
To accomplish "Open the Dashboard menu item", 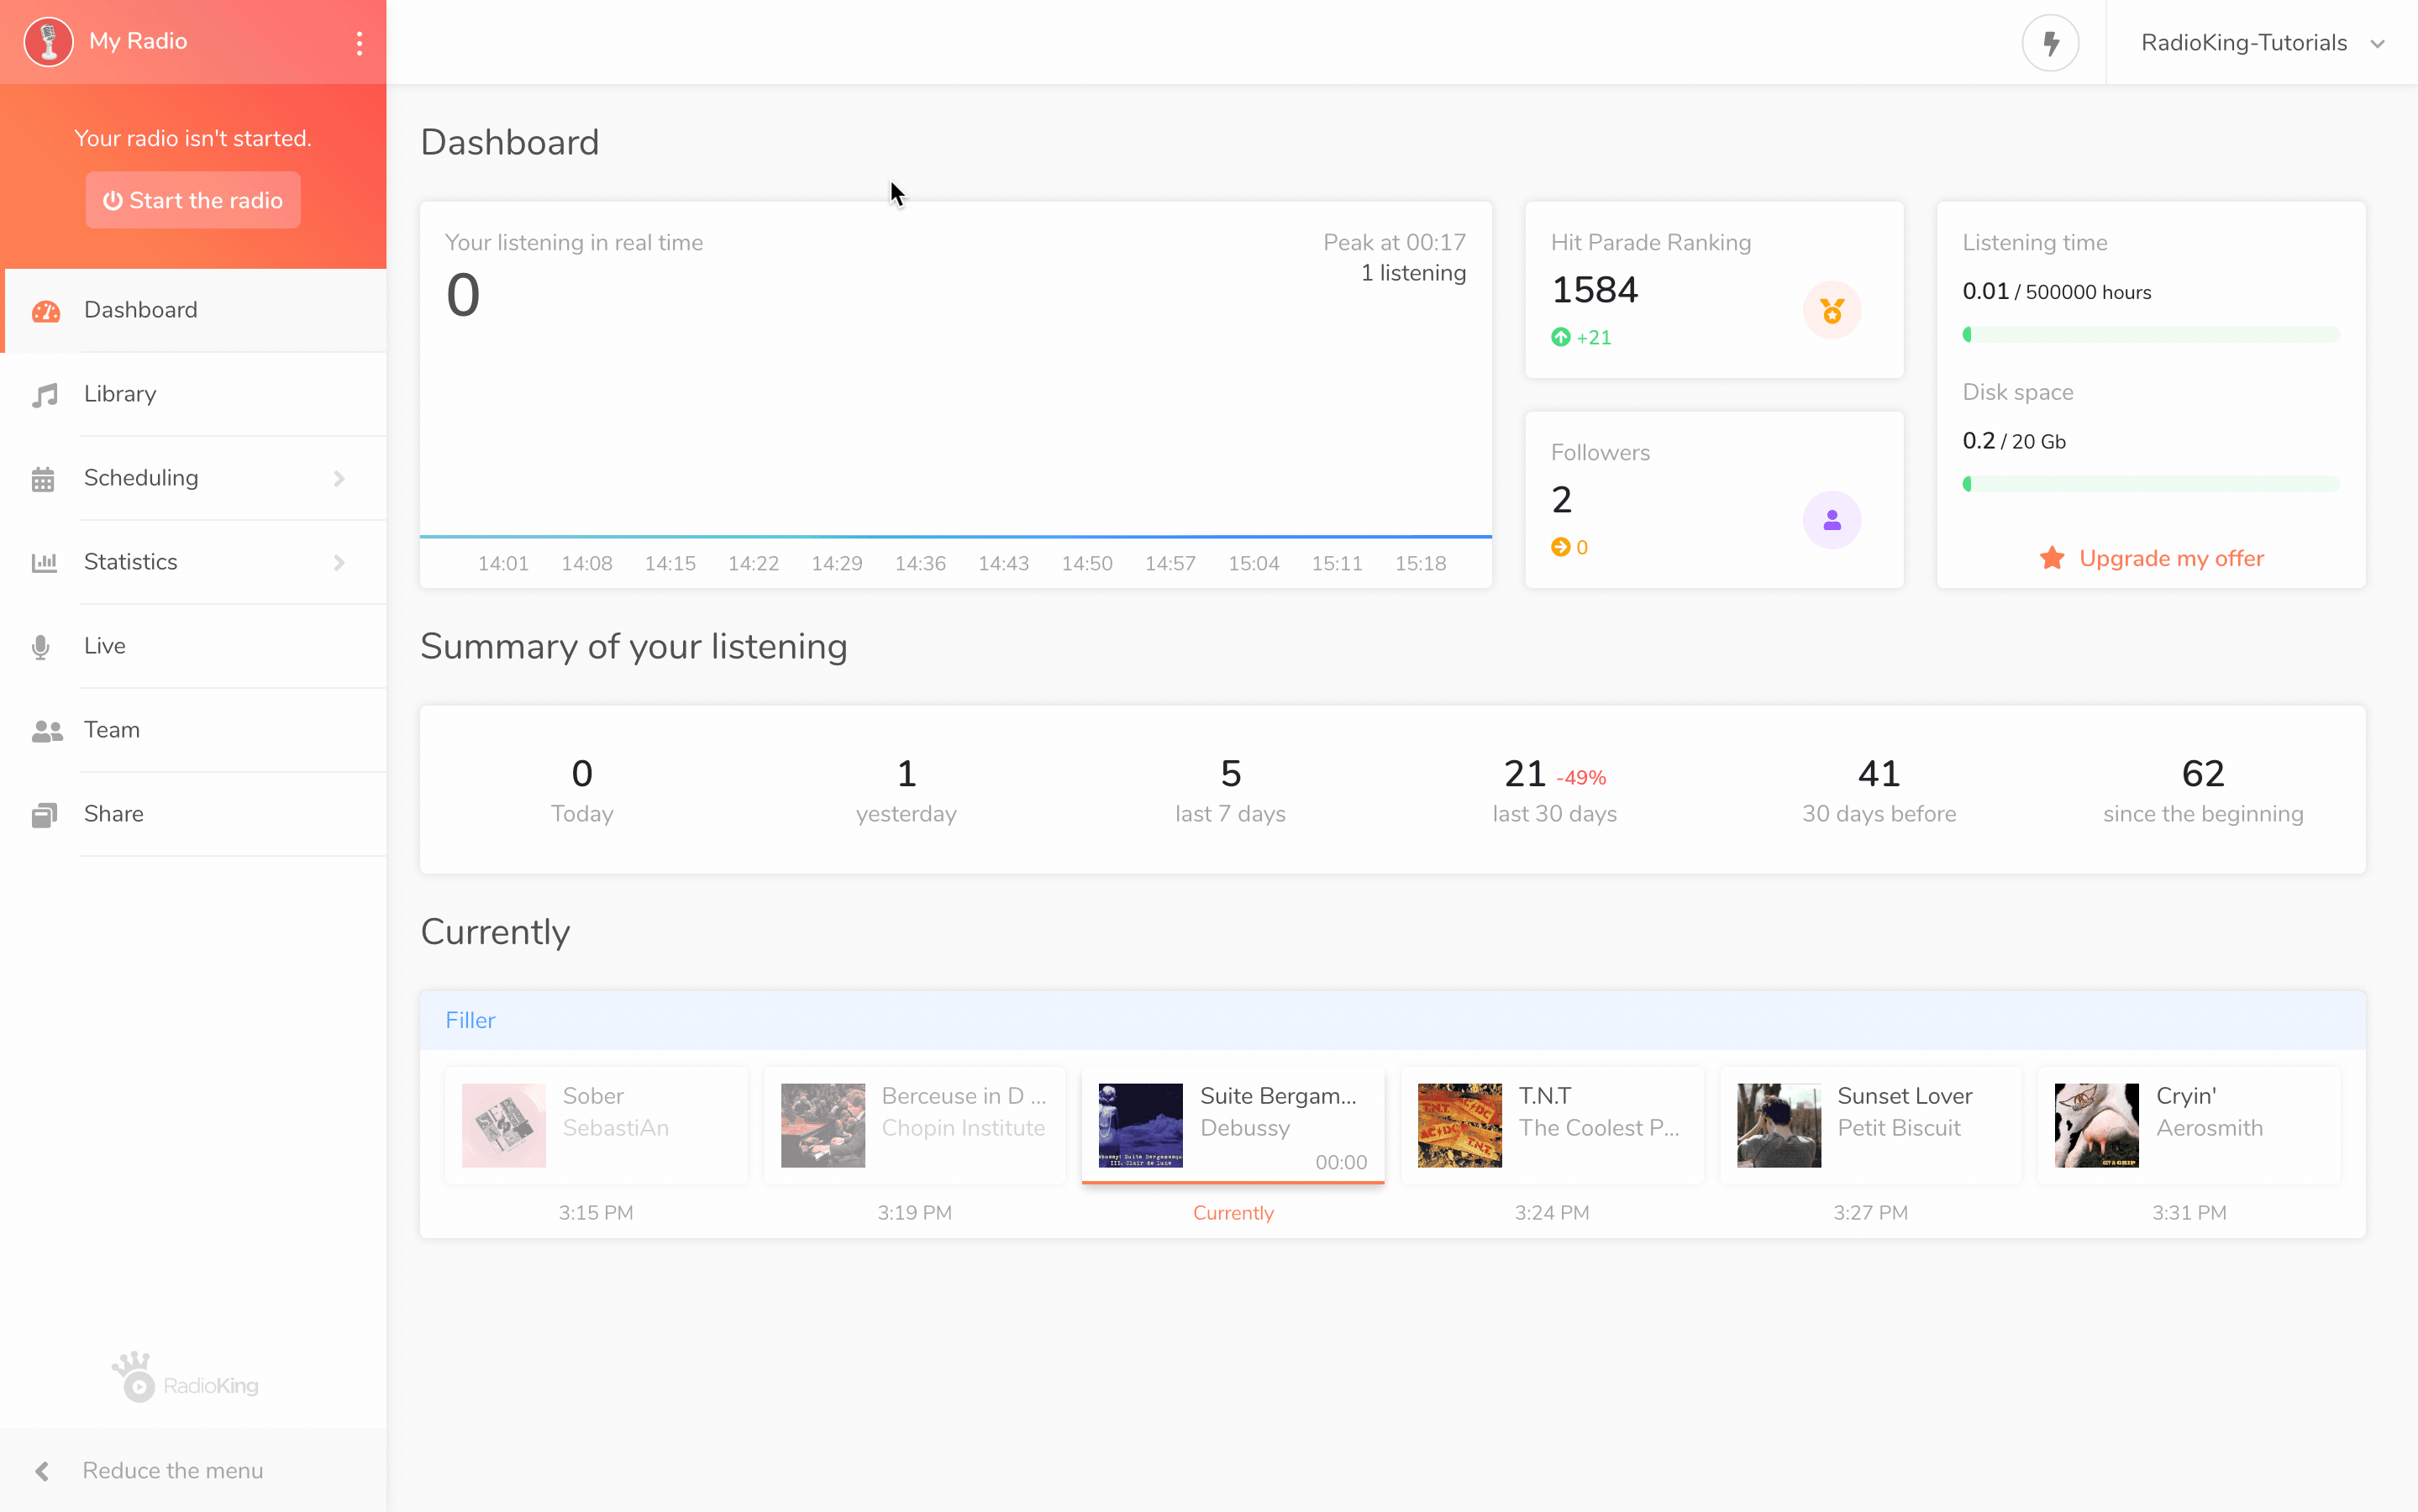I will pos(194,310).
